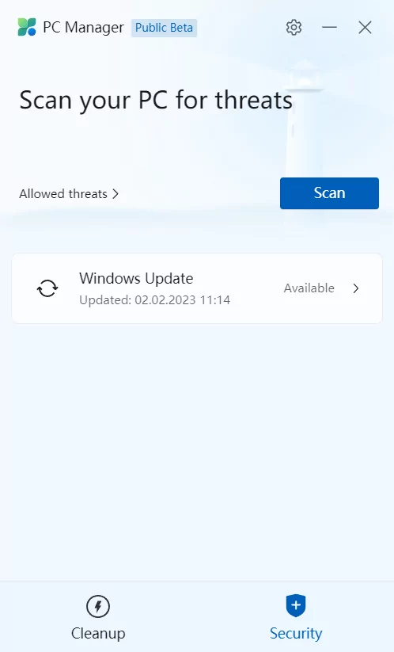The width and height of the screenshot is (394, 652).
Task: Switch to the Security tab
Action: [x=296, y=617]
